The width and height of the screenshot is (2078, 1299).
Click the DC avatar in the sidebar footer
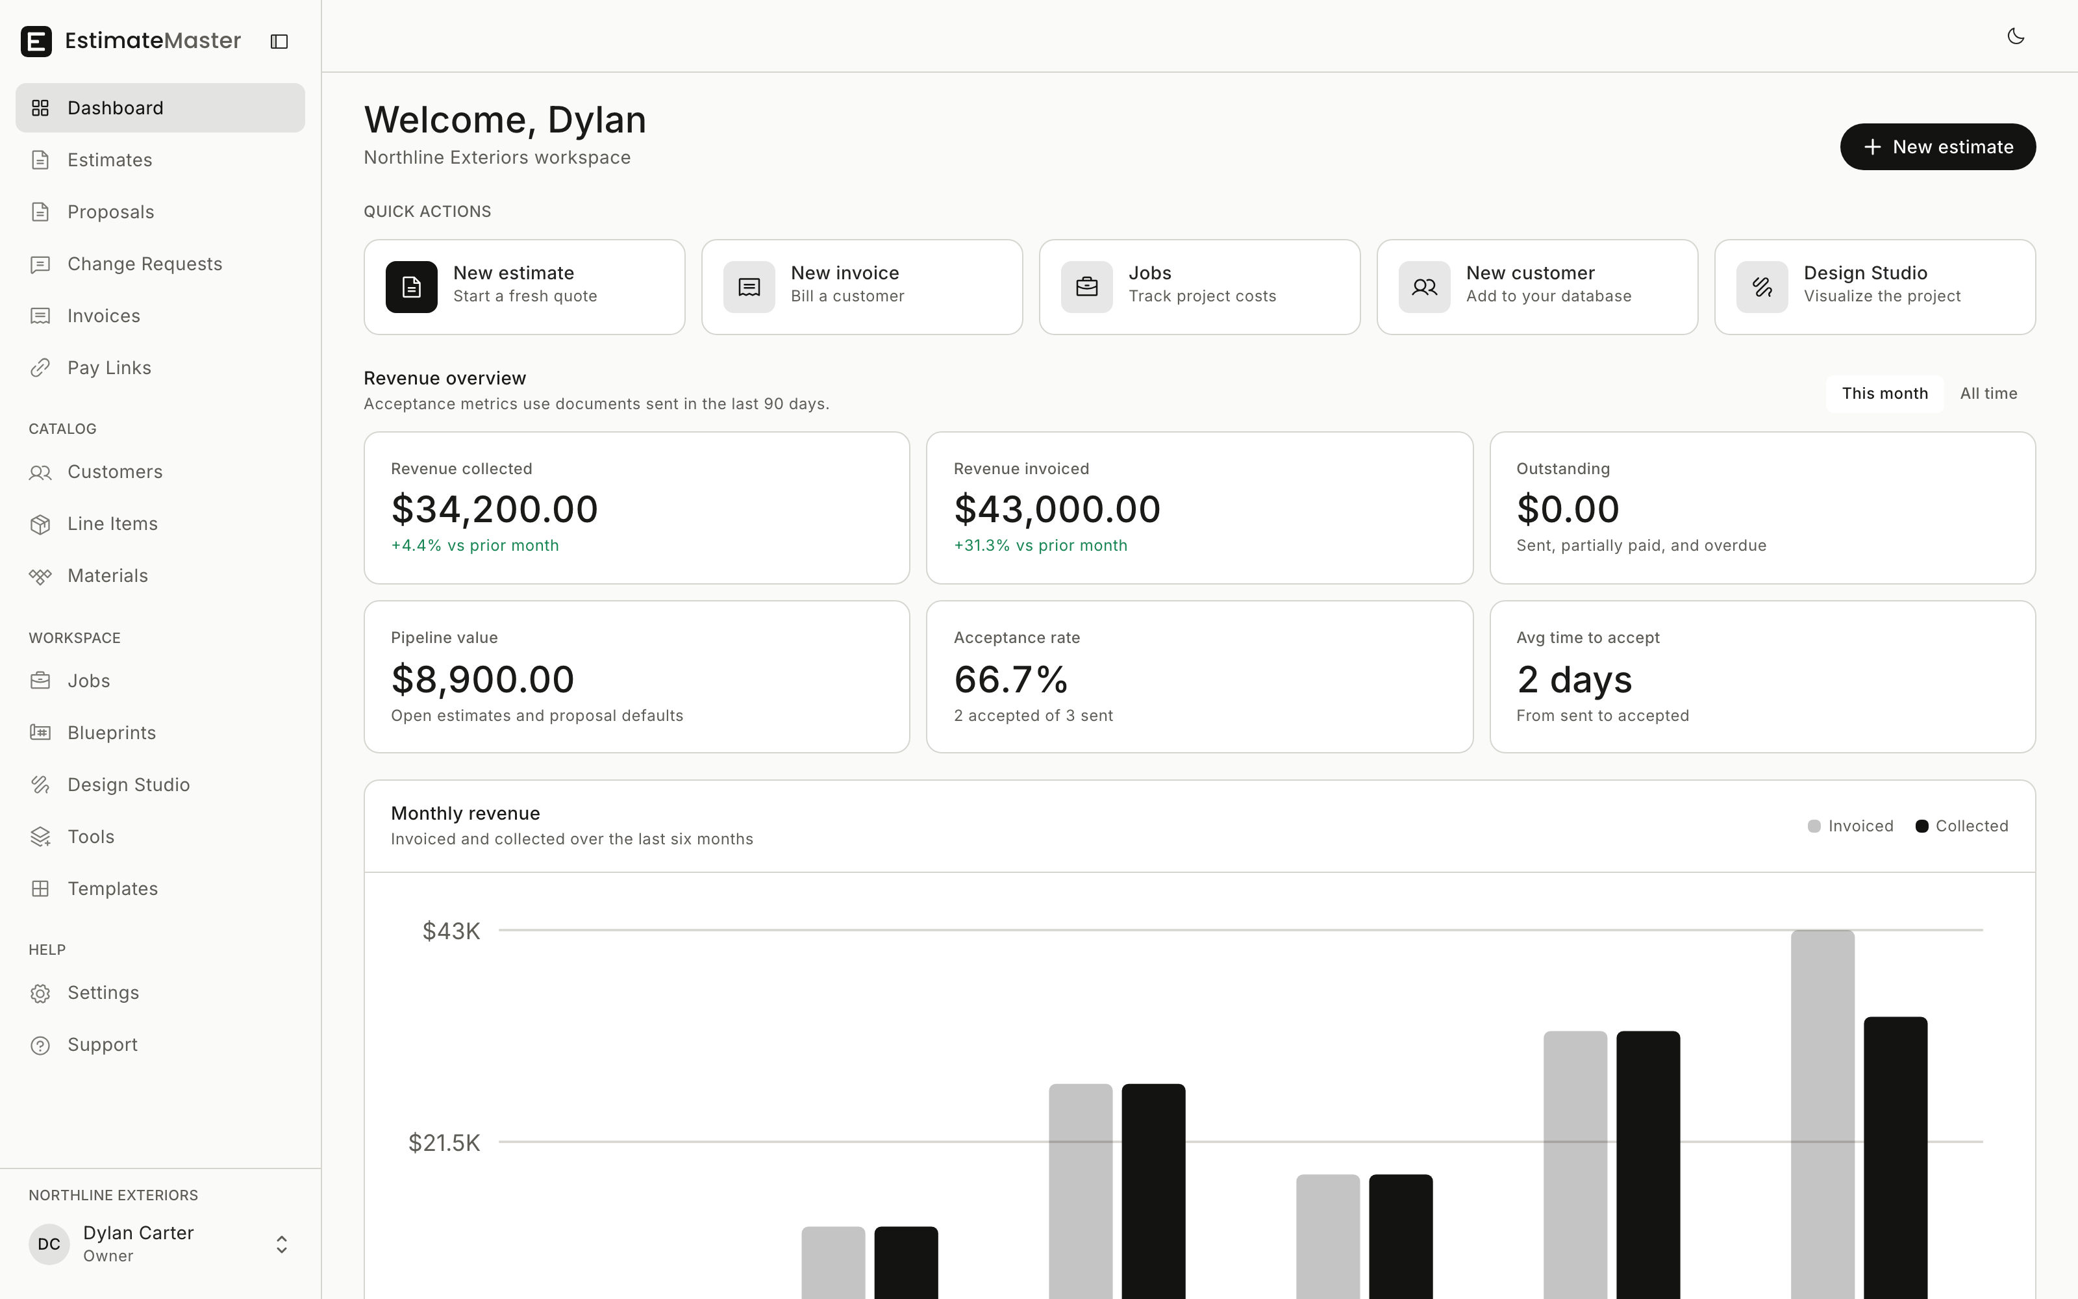coord(49,1244)
